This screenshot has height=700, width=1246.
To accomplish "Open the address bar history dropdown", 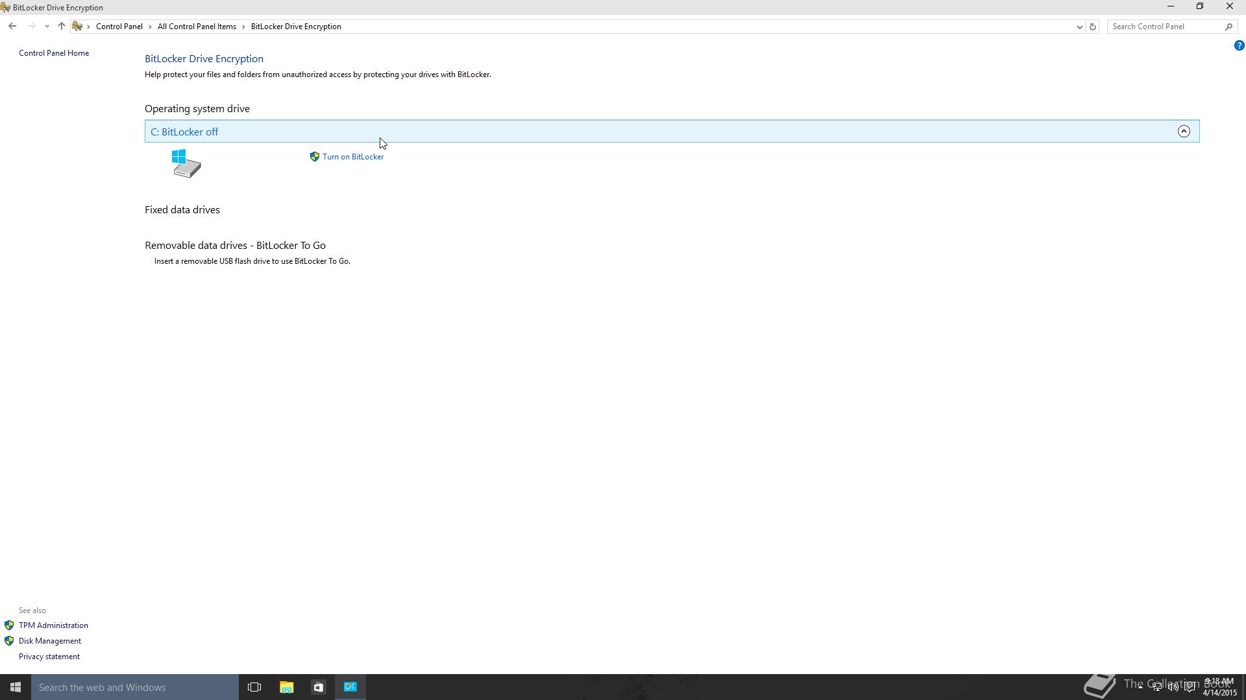I will (x=1079, y=27).
